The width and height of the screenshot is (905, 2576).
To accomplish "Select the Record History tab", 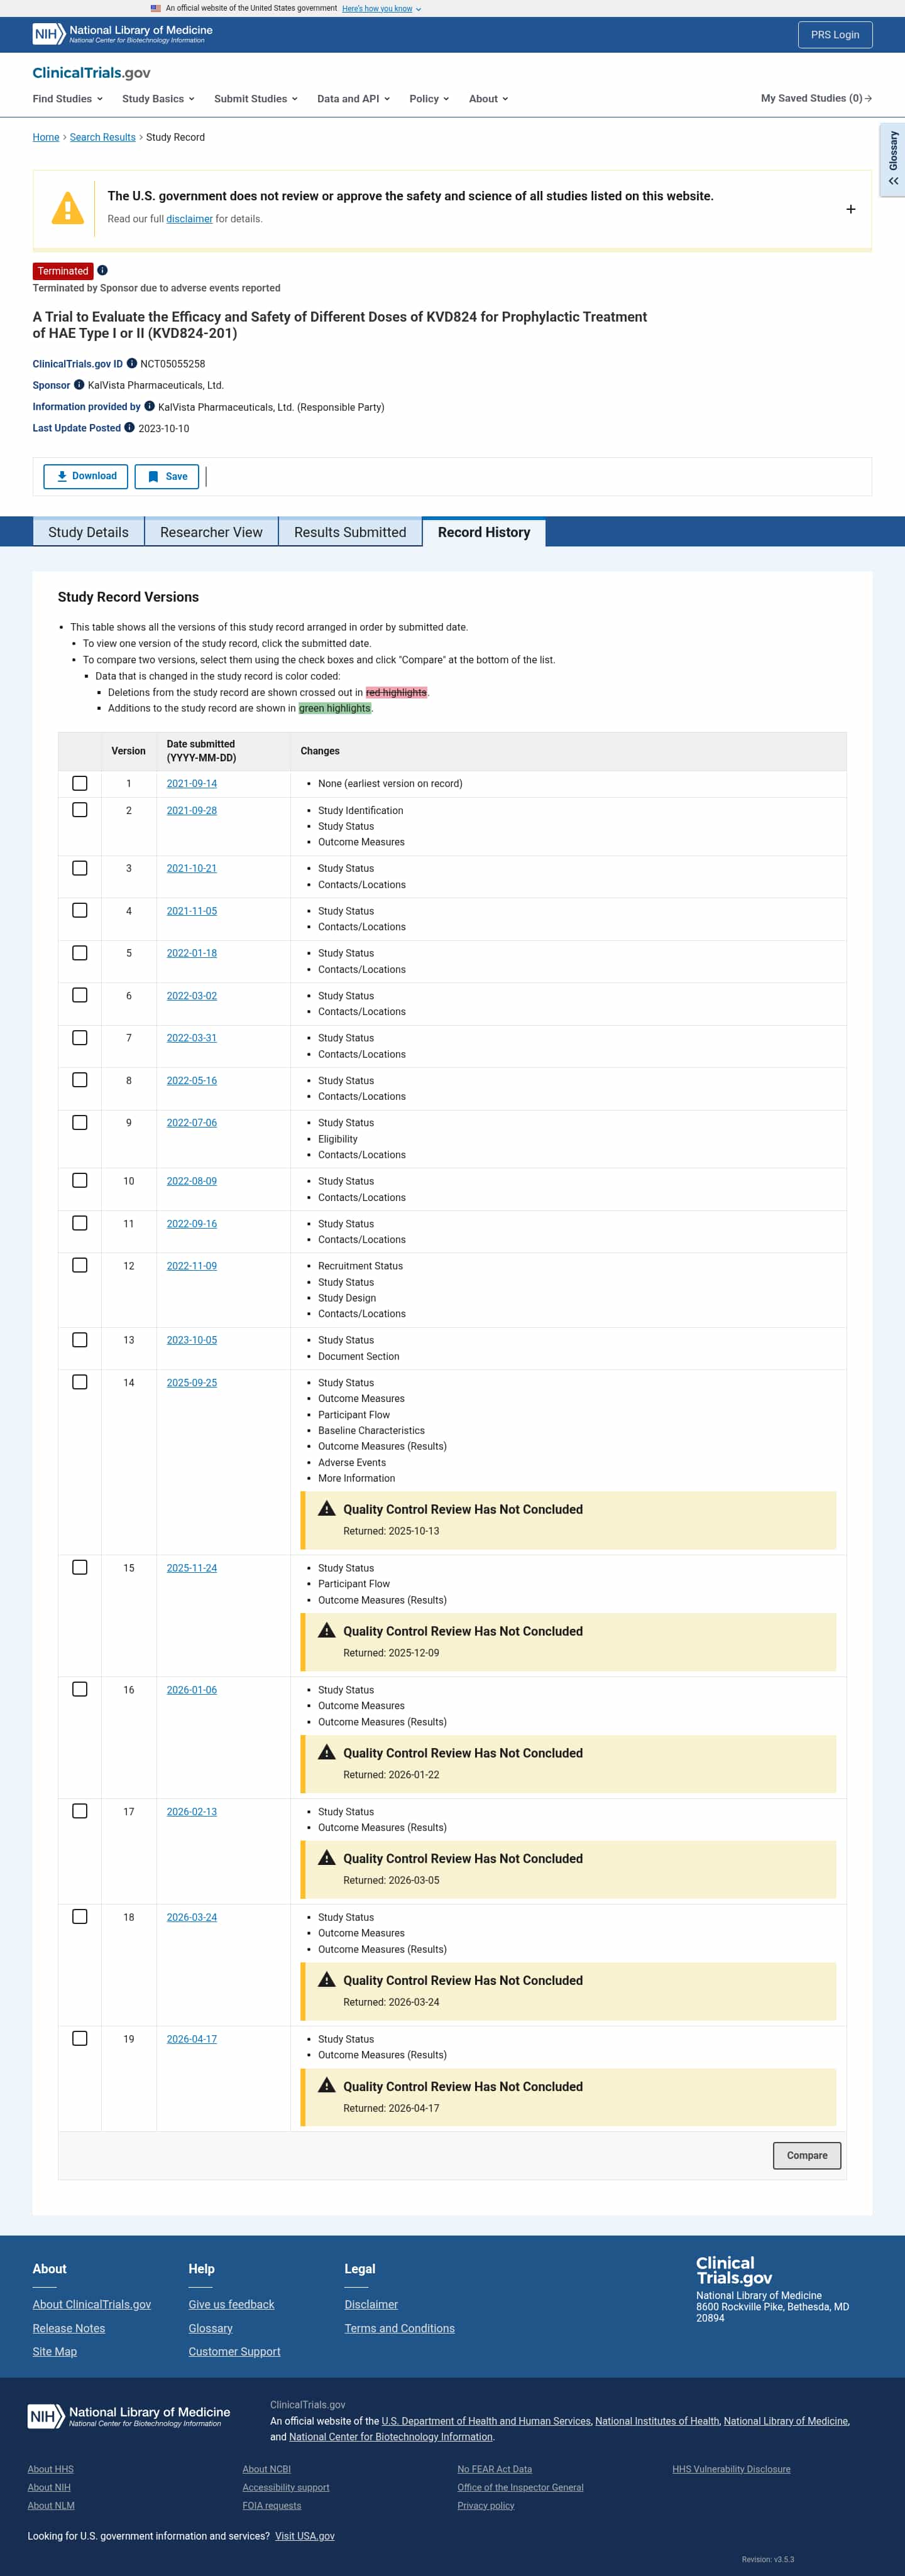I will point(484,532).
